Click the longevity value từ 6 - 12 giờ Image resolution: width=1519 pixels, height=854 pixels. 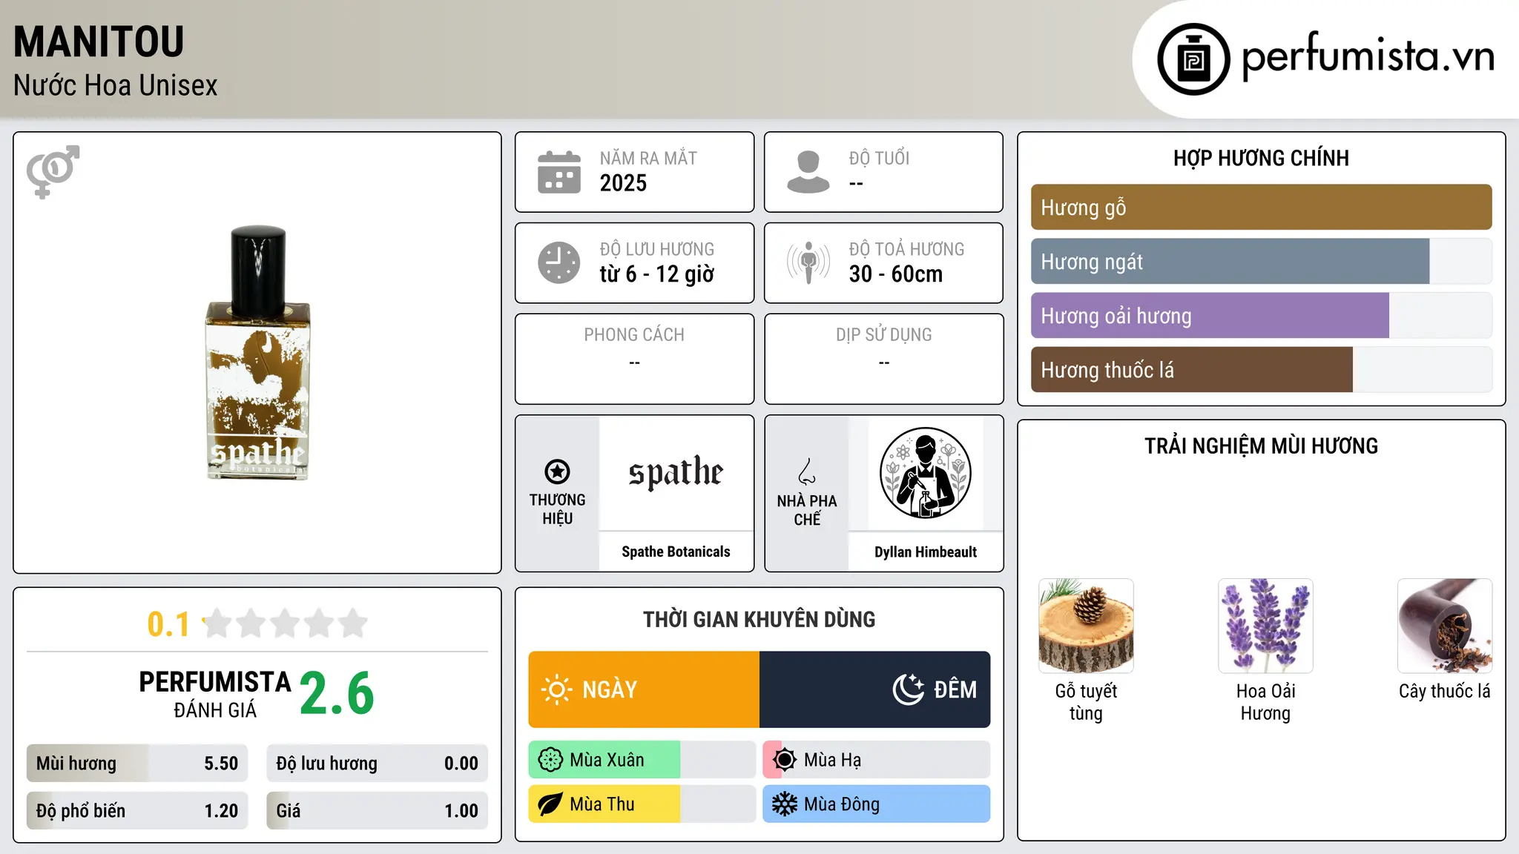pyautogui.click(x=657, y=274)
